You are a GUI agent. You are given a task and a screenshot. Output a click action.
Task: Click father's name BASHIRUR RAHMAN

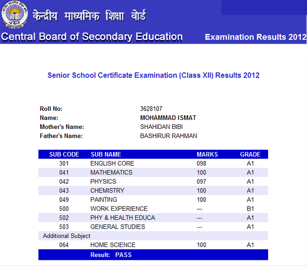(168, 136)
